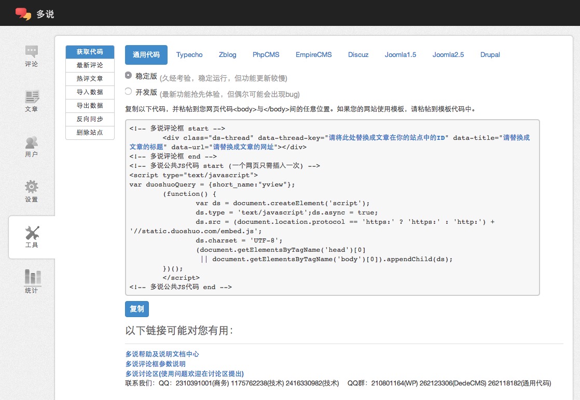Select the Drupal tab

[490, 55]
